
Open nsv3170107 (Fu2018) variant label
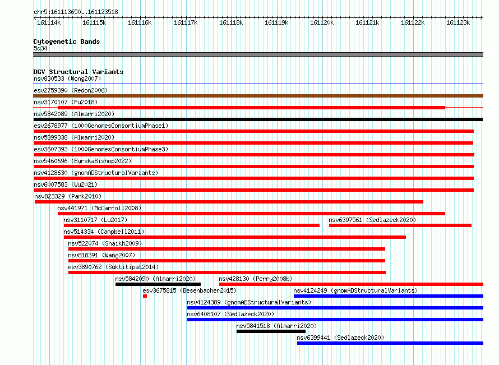(66, 102)
